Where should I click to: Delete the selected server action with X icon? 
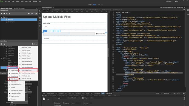7,14
